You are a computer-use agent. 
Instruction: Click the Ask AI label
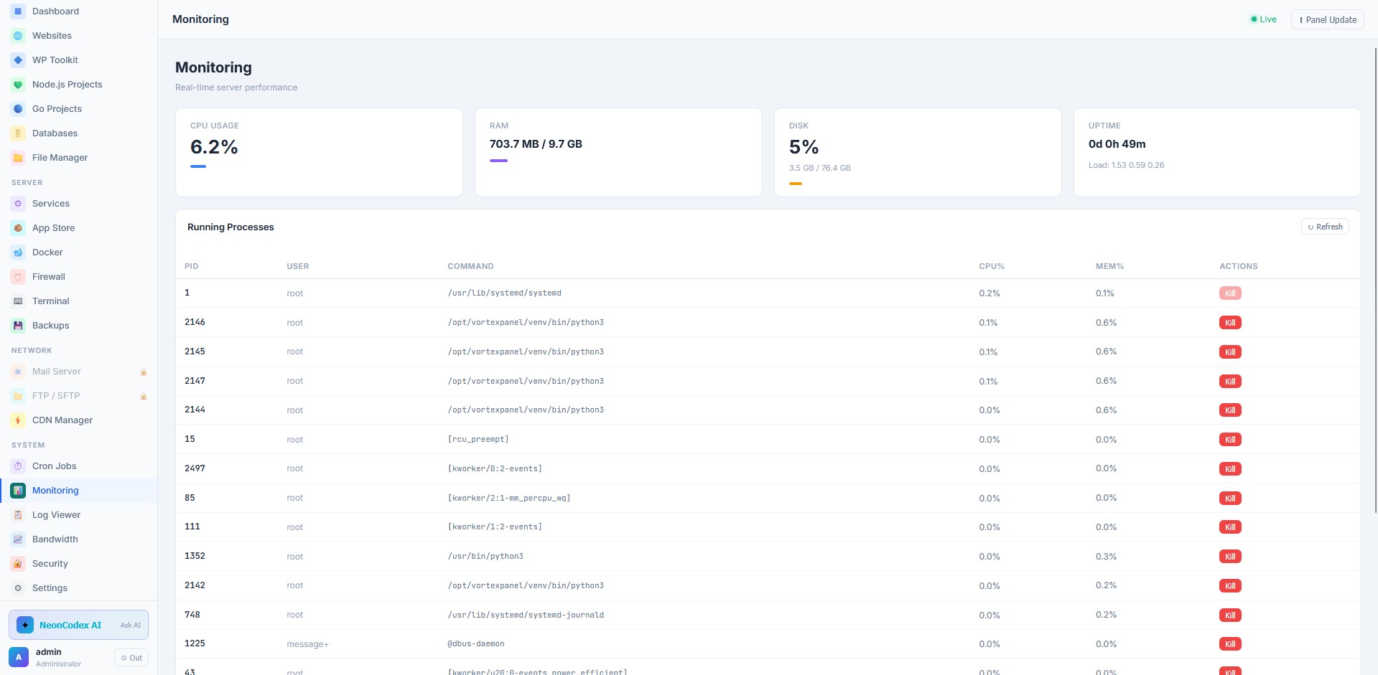click(131, 626)
